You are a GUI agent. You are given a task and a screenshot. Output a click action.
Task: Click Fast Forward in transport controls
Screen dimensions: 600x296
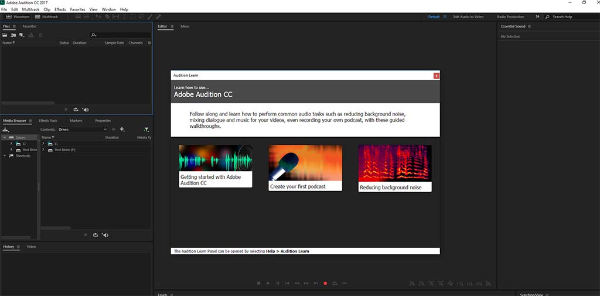(x=306, y=283)
